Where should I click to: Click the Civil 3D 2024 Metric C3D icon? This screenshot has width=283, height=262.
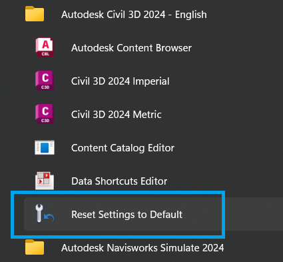(x=45, y=114)
